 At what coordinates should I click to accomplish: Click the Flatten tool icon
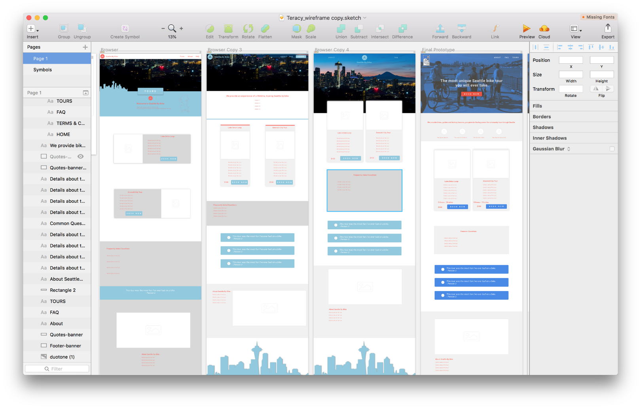point(265,28)
